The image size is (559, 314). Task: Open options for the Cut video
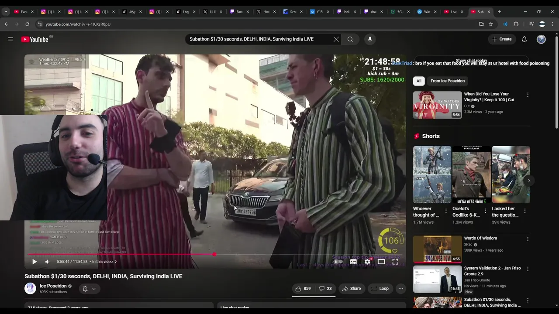(528, 95)
